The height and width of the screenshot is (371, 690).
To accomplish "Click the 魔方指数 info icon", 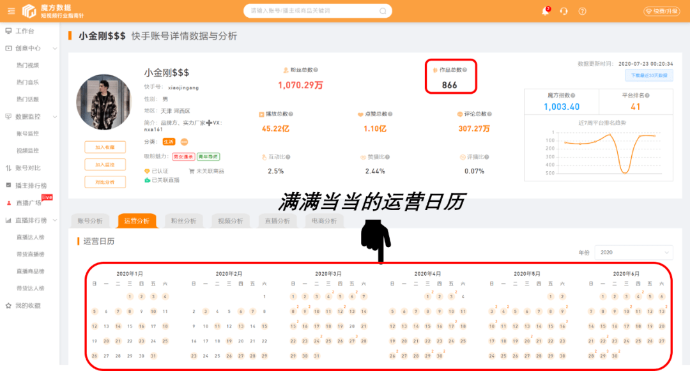I will pyautogui.click(x=573, y=95).
